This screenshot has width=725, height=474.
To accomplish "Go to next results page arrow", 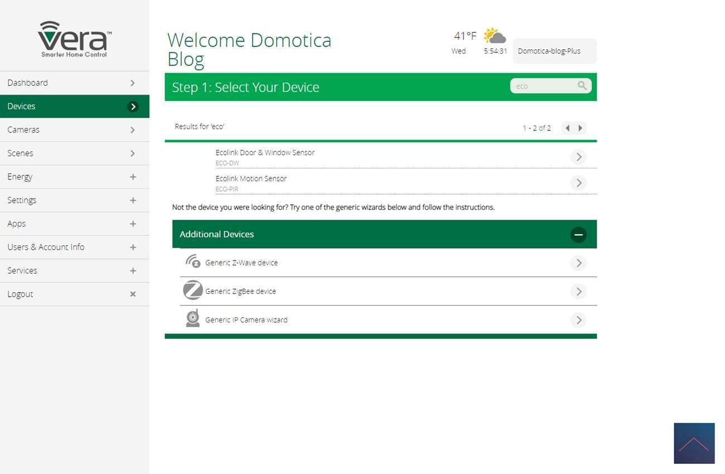I will (581, 128).
